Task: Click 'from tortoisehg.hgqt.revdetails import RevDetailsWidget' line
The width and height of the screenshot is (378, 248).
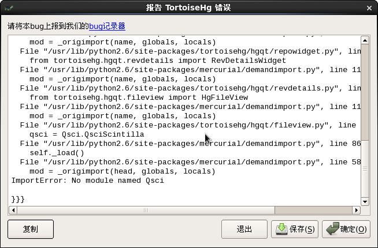Action: pos(158,61)
